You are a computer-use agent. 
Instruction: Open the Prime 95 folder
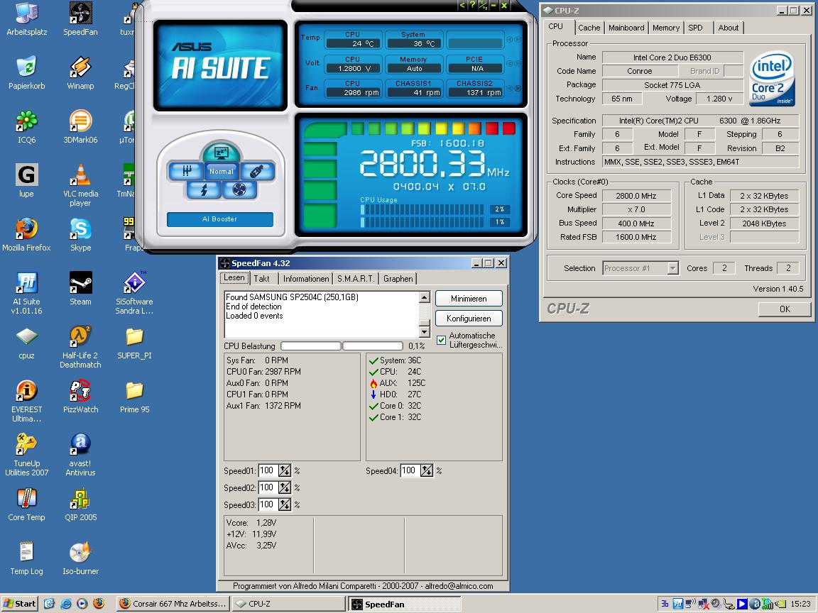(135, 397)
